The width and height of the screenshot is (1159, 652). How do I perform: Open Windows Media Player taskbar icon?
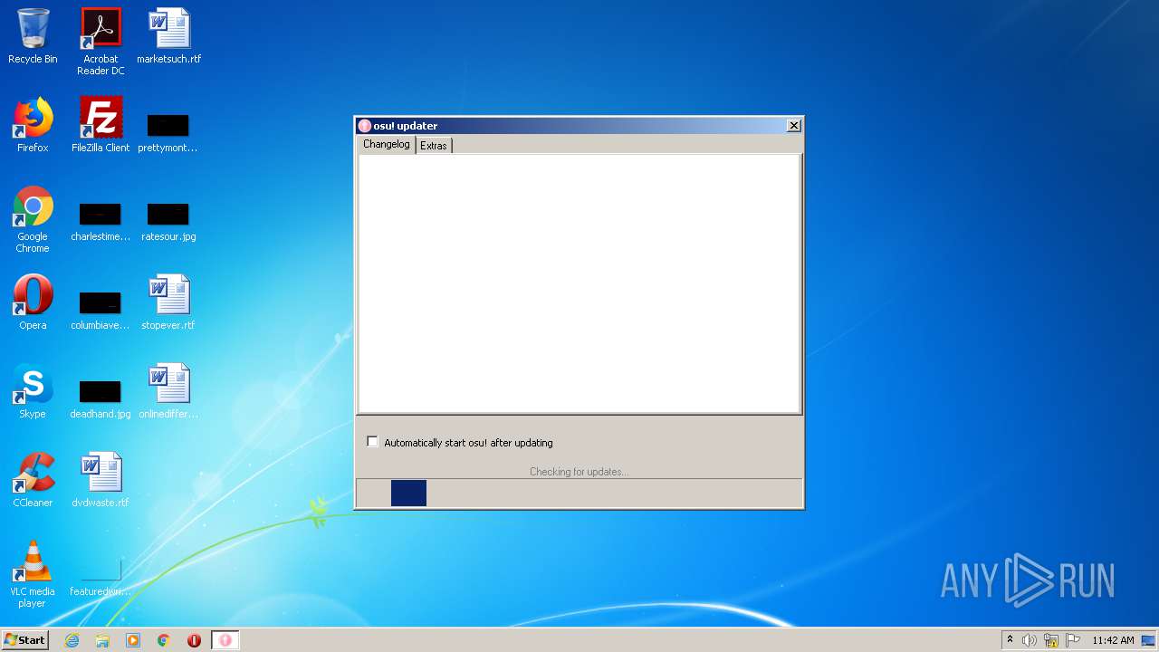[133, 640]
